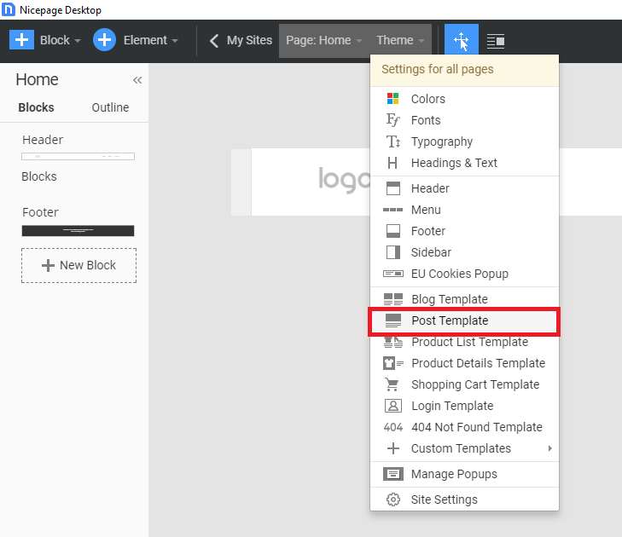Open the Page: Home dropdown
This screenshot has height=537, width=622.
tap(324, 40)
